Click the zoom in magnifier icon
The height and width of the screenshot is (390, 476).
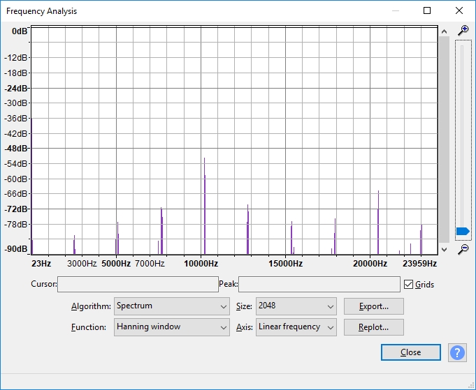(x=463, y=31)
